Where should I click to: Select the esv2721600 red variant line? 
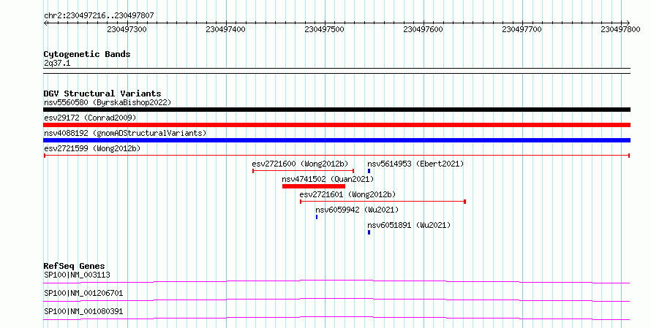pos(303,171)
